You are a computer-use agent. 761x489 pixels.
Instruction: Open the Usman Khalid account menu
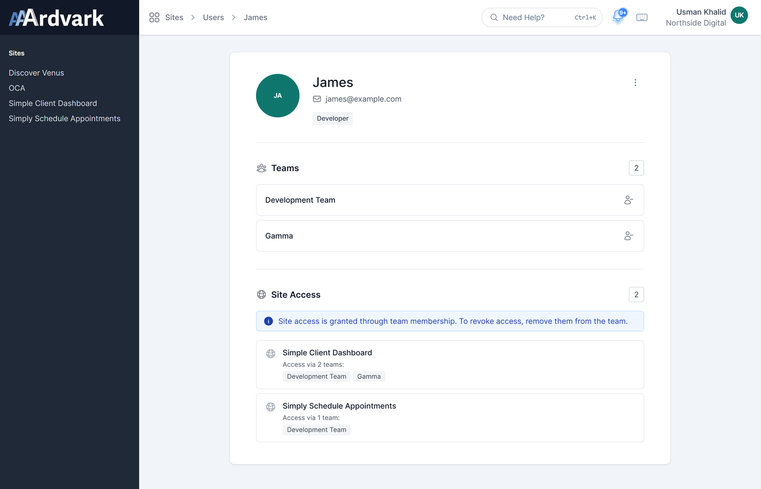[707, 17]
